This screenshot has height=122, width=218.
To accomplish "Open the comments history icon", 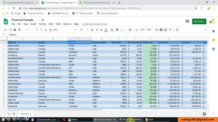I will point(187,21).
